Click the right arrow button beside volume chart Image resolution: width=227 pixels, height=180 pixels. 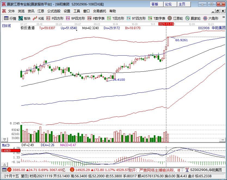222,140
